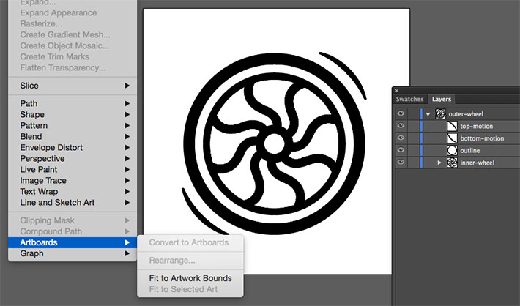Click the outer-wheel layer thumbnail
This screenshot has width=520, height=306.
pyautogui.click(x=441, y=114)
